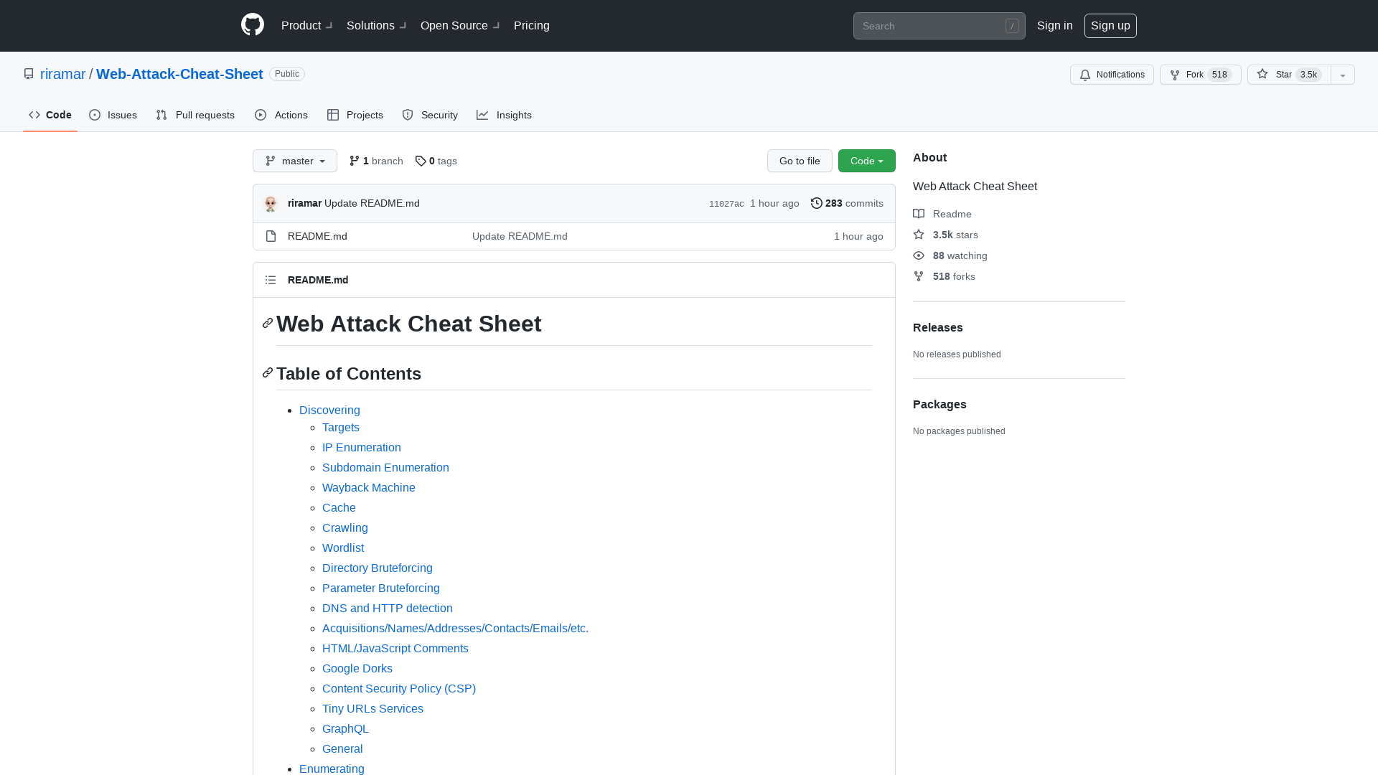Click the repository book icon beside riramar
Image resolution: width=1378 pixels, height=775 pixels.
pos(29,74)
